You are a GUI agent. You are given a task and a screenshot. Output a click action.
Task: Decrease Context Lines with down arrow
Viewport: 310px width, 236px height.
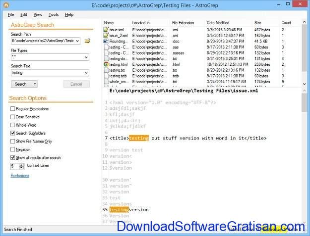[x=21, y=168]
